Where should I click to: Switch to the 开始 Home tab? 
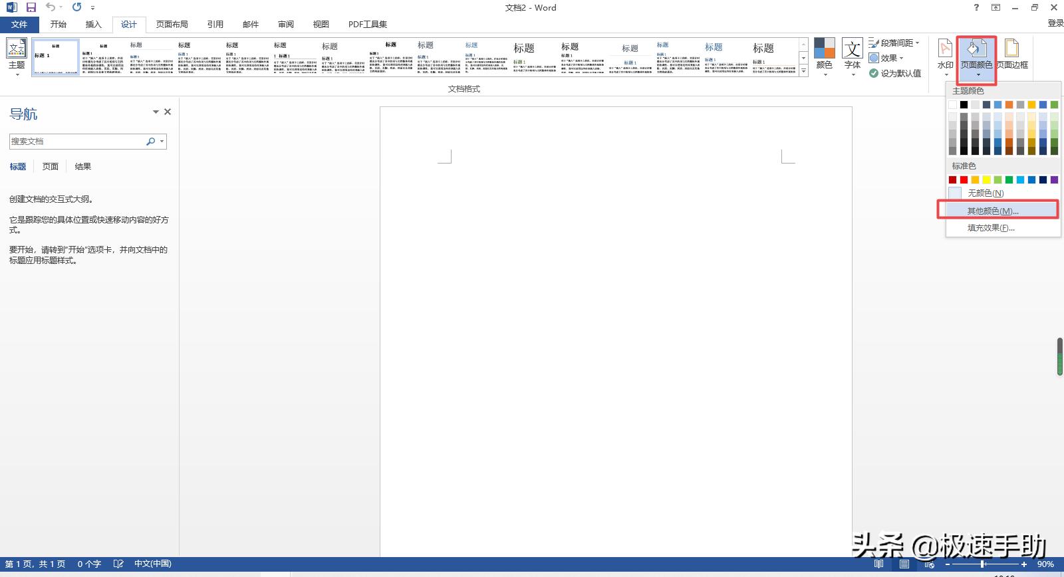pyautogui.click(x=59, y=25)
